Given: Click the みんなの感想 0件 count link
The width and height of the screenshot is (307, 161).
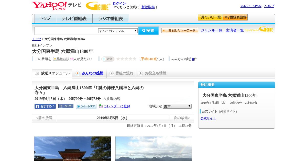Looking at the screenshot, I should tap(193, 59).
